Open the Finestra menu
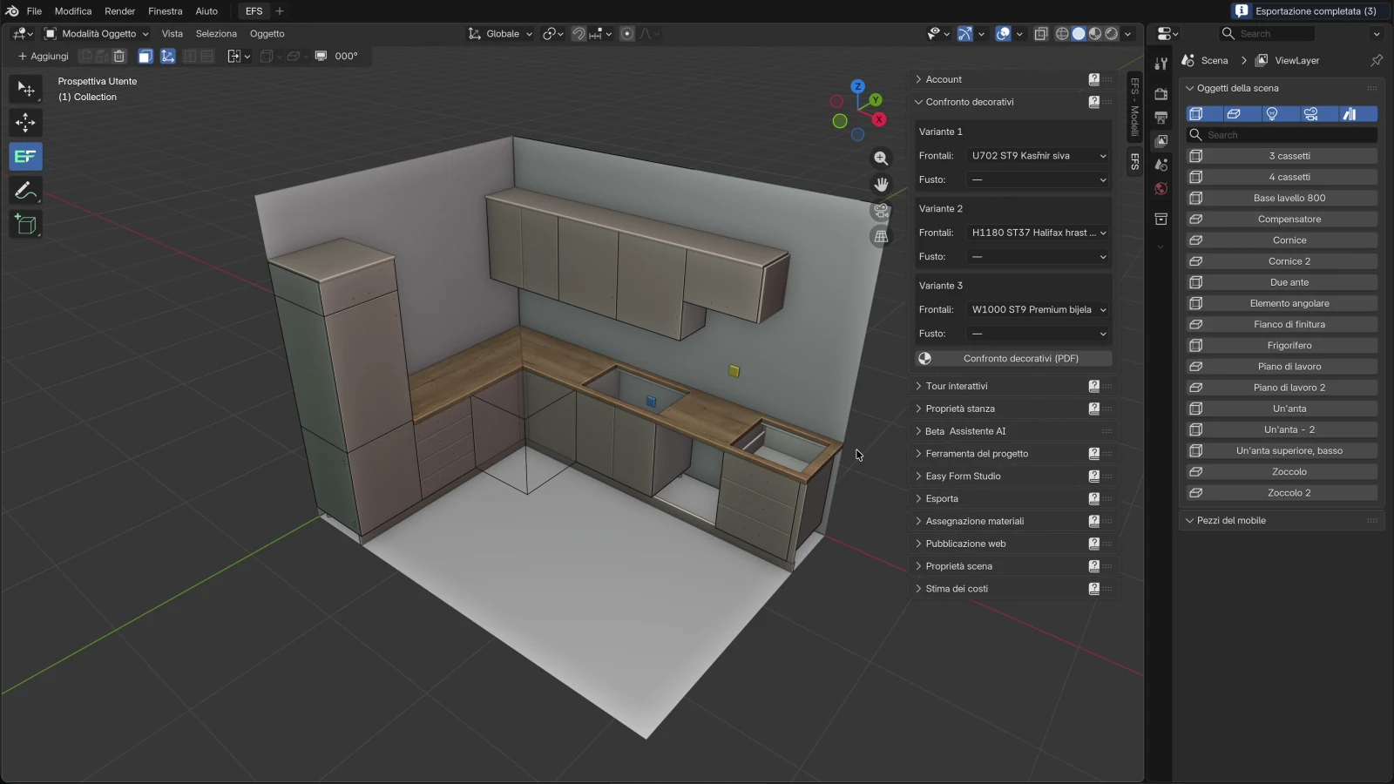The height and width of the screenshot is (784, 1394). coord(166,11)
